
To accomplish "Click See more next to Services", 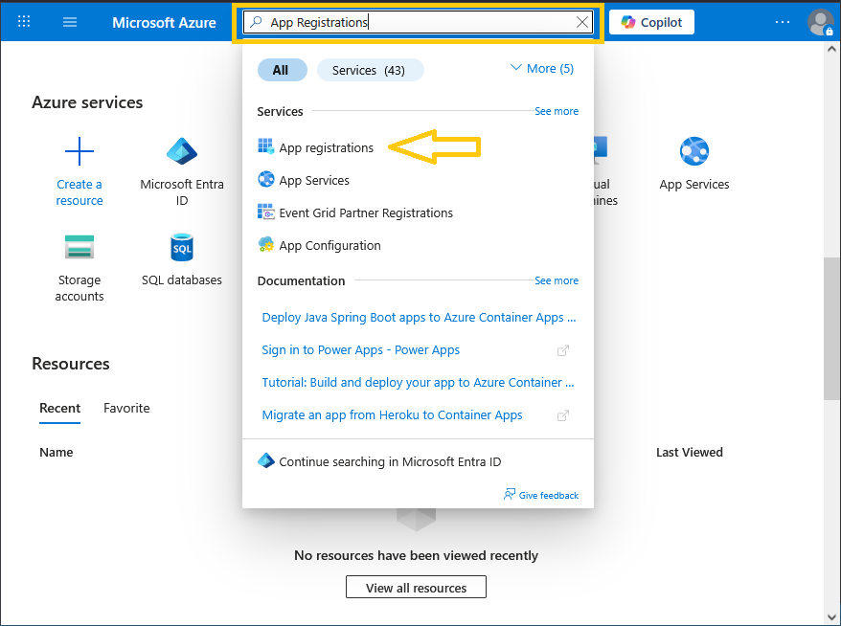I will coord(556,111).
